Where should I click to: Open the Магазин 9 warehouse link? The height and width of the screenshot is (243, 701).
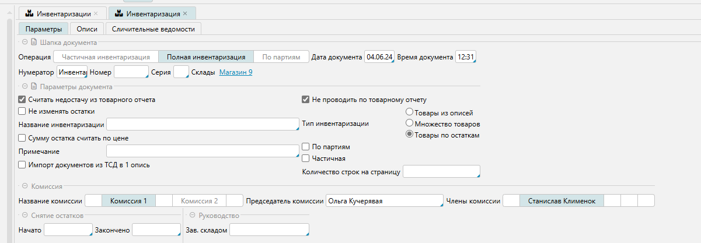click(235, 72)
